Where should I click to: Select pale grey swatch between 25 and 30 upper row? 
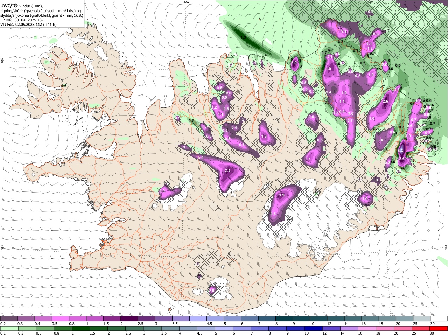coord(422,319)
